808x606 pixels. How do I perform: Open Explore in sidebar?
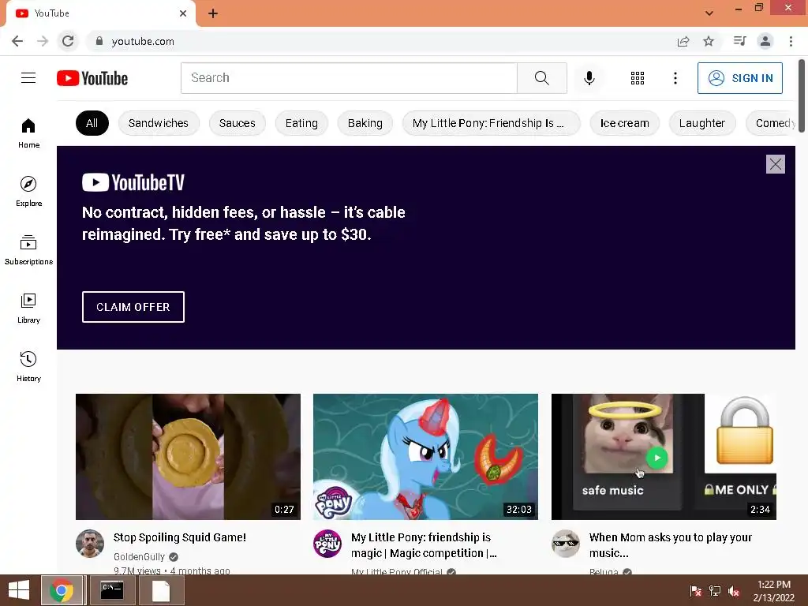pos(28,191)
